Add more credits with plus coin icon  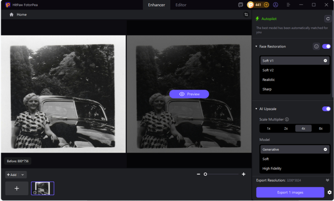pyautogui.click(x=266, y=4)
